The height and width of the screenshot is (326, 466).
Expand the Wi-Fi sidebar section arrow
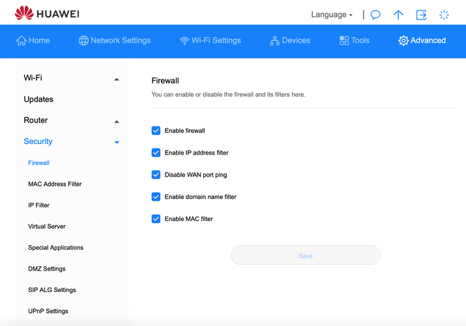coord(117,80)
